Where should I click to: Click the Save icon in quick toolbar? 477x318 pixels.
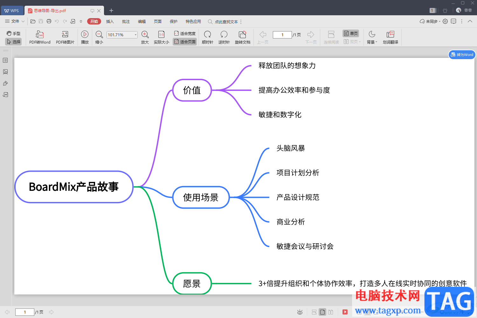41,21
